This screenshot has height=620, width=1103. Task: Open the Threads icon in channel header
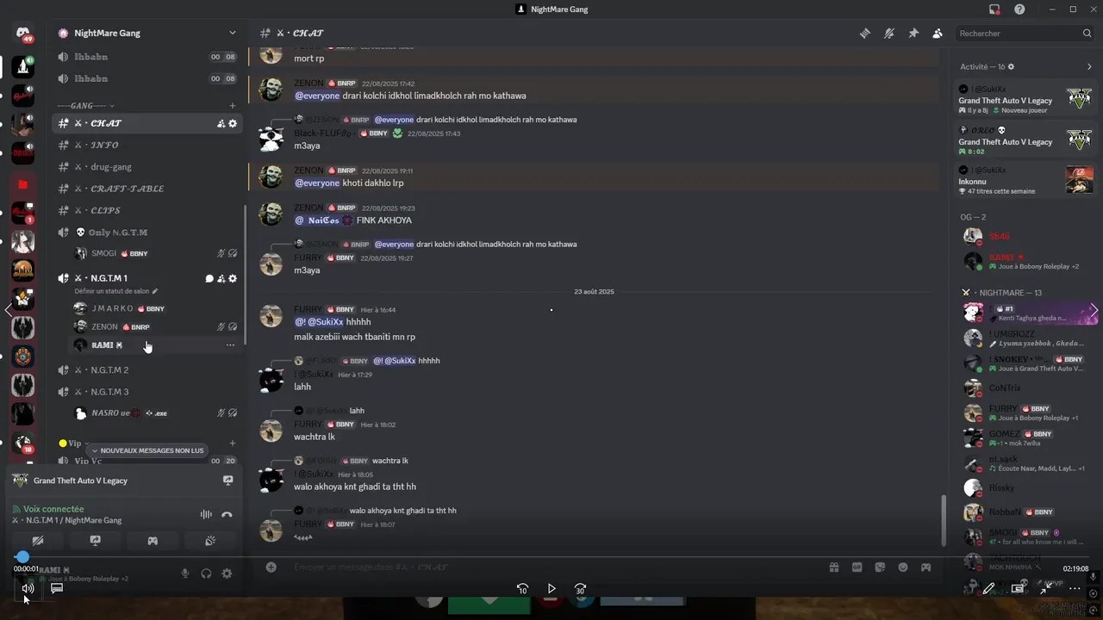tap(864, 34)
